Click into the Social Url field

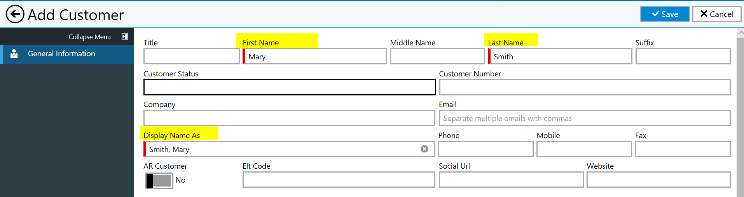511,180
